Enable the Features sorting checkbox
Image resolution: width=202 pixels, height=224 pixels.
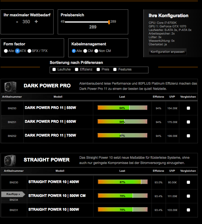[115, 69]
